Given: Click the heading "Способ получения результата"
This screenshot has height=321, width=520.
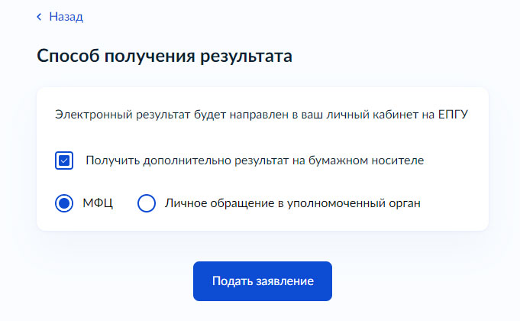Looking at the screenshot, I should [x=165, y=57].
